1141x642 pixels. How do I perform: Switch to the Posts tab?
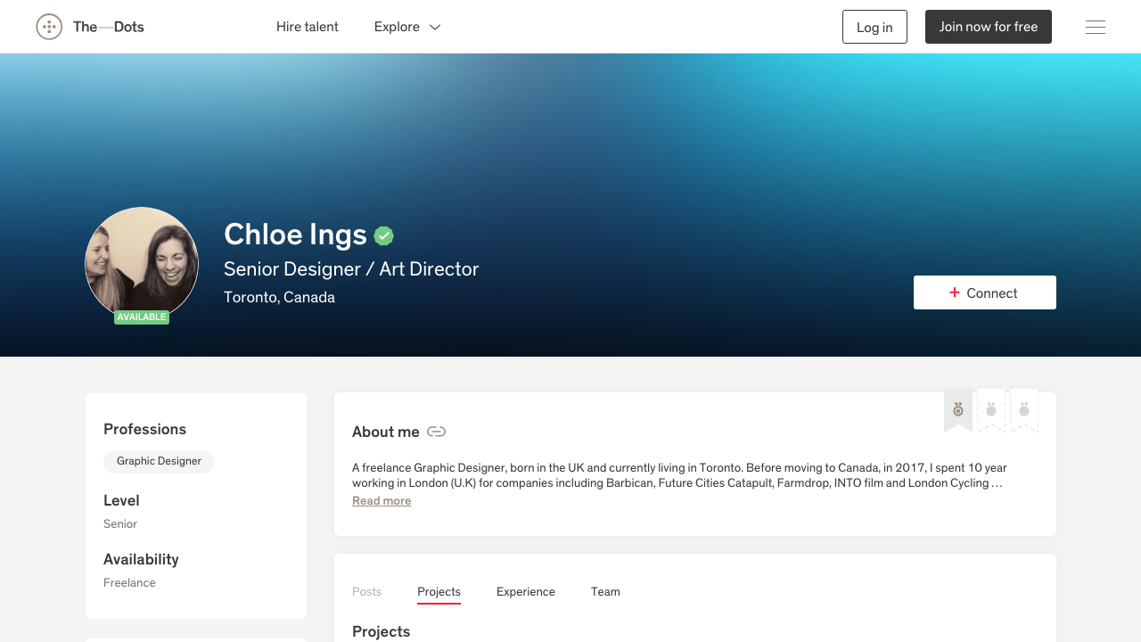366,591
